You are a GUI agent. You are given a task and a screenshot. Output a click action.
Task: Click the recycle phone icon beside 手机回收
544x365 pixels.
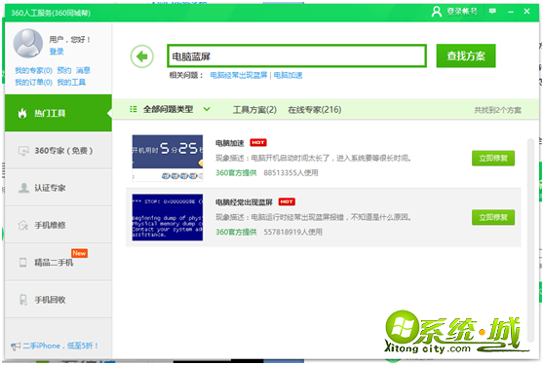pyautogui.click(x=23, y=300)
